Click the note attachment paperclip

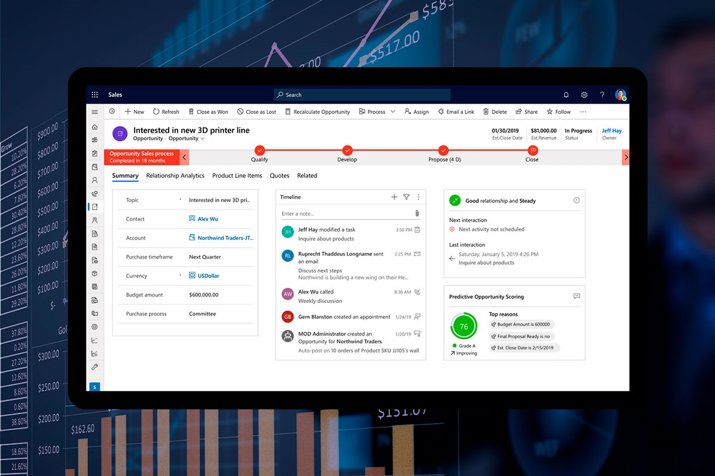point(417,213)
